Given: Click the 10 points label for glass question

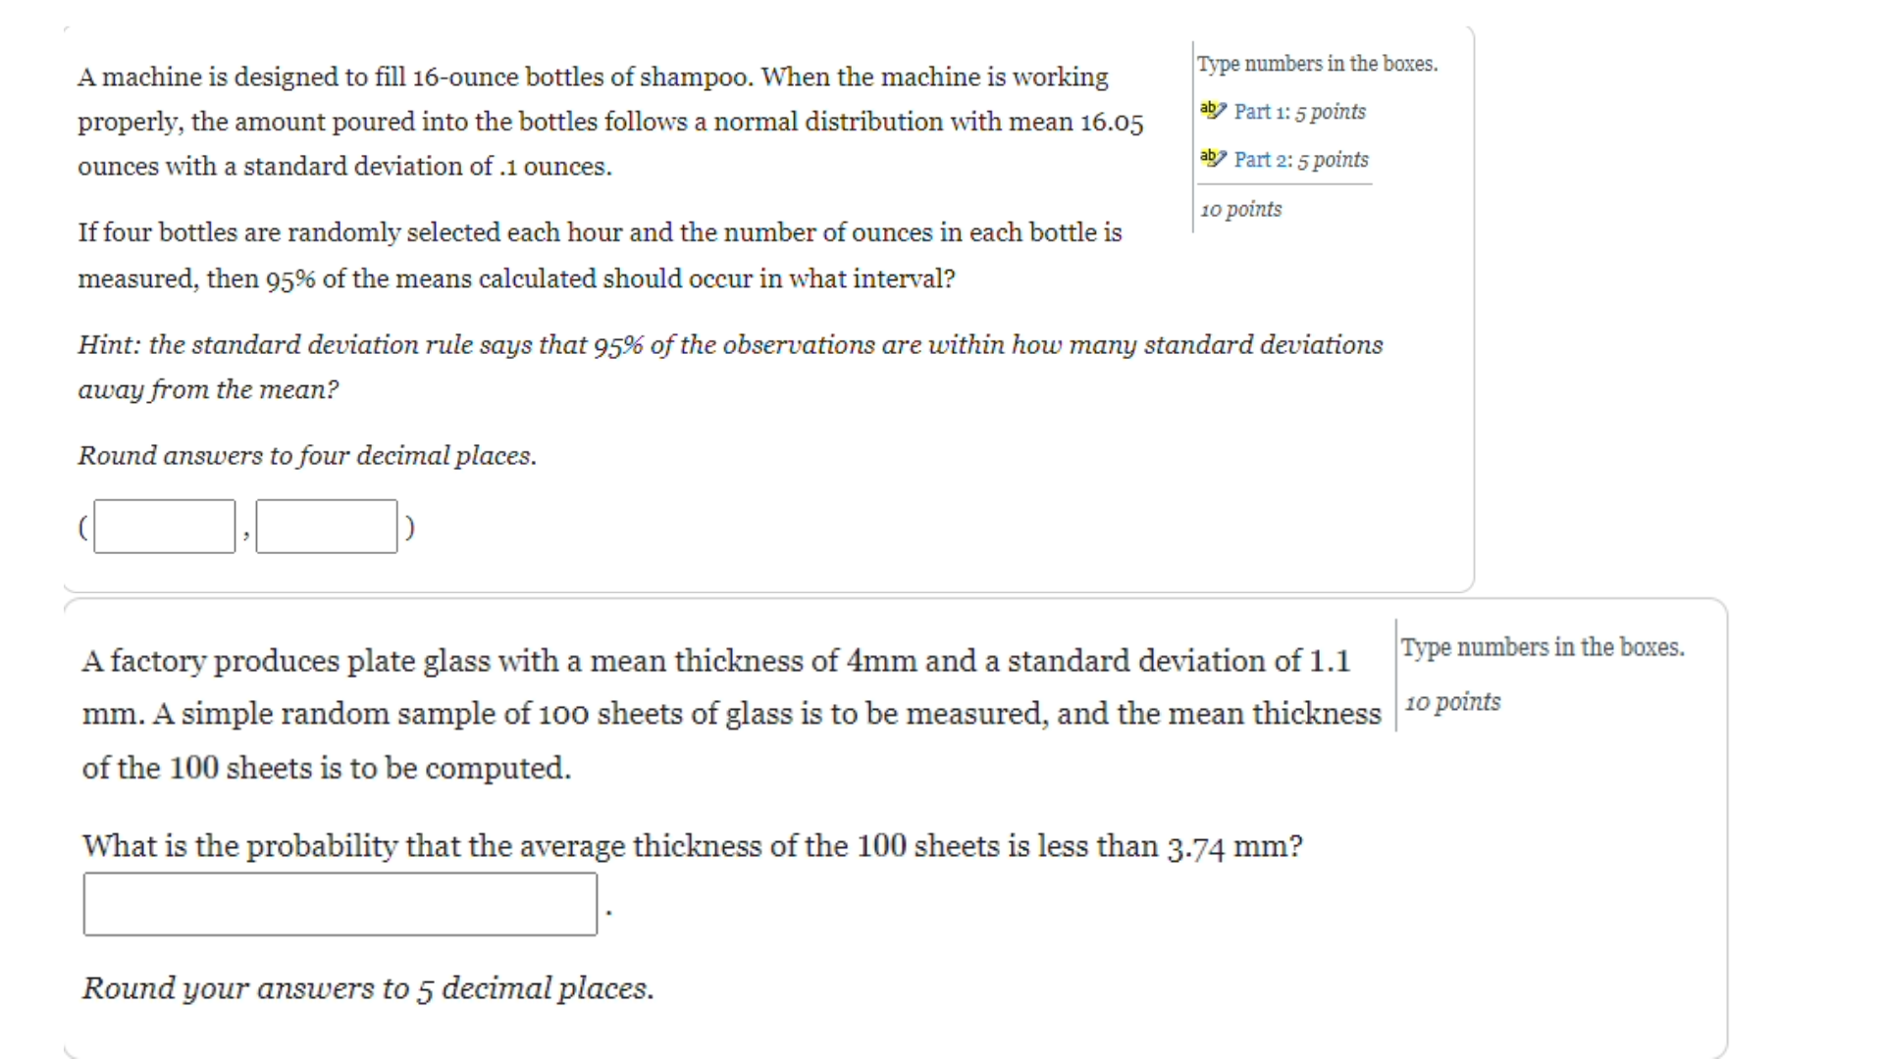Looking at the screenshot, I should click(x=1452, y=702).
